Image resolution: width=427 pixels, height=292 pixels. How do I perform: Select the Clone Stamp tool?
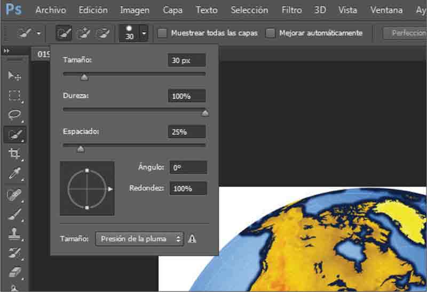[x=14, y=233]
